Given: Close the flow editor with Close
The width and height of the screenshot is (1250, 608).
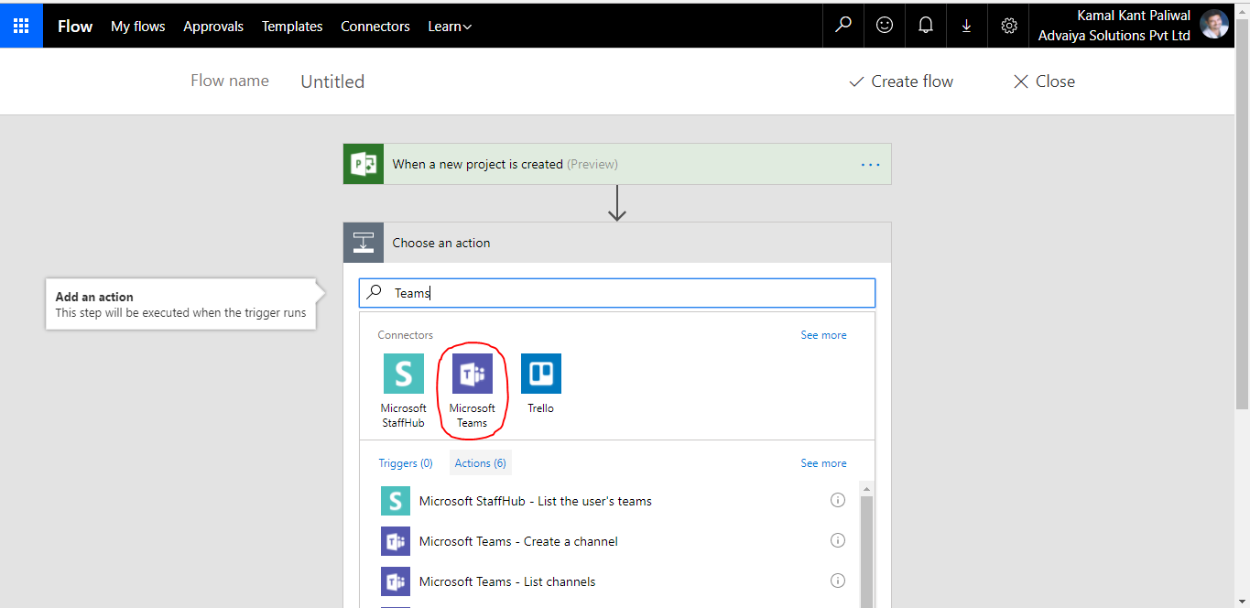Looking at the screenshot, I should [1044, 81].
